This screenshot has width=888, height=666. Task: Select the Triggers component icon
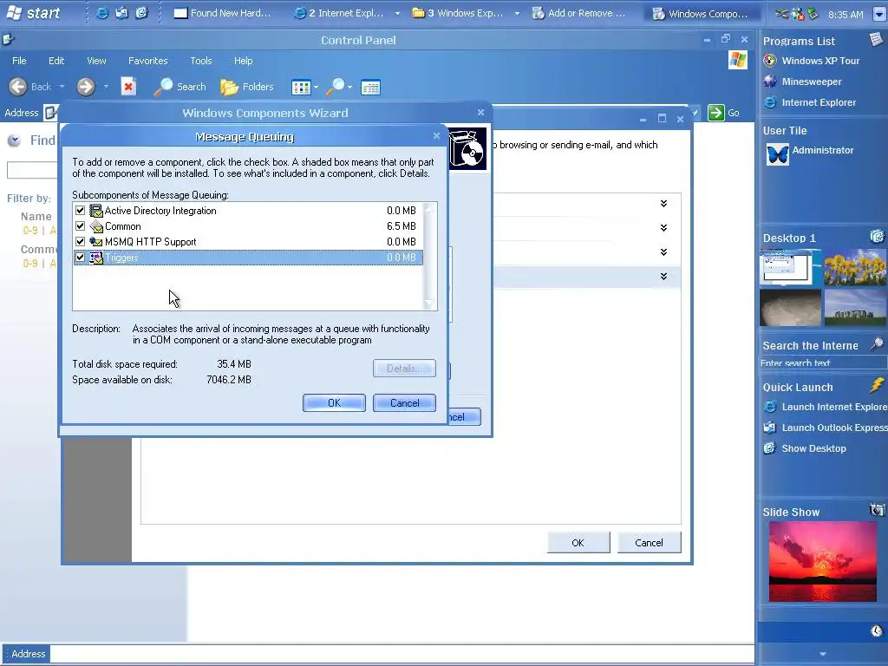(x=96, y=258)
